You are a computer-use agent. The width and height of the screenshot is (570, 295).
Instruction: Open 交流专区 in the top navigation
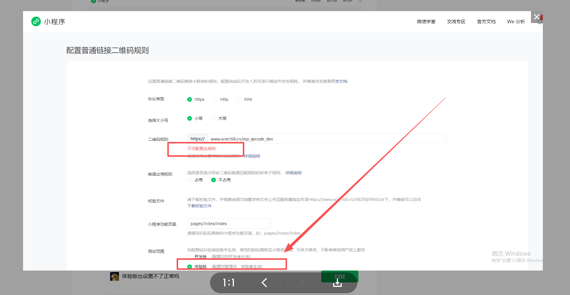click(x=456, y=21)
